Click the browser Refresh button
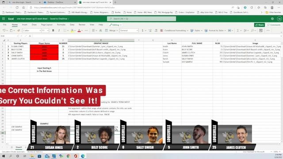This screenshot has height=159, width=283. click(17, 8)
